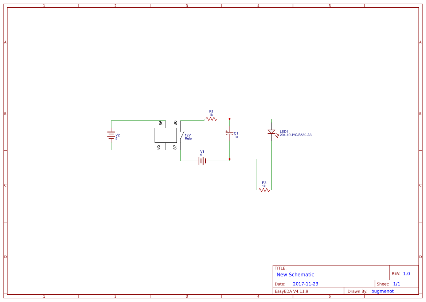Click relay pin label 86
The width and height of the screenshot is (426, 302).
coord(160,122)
